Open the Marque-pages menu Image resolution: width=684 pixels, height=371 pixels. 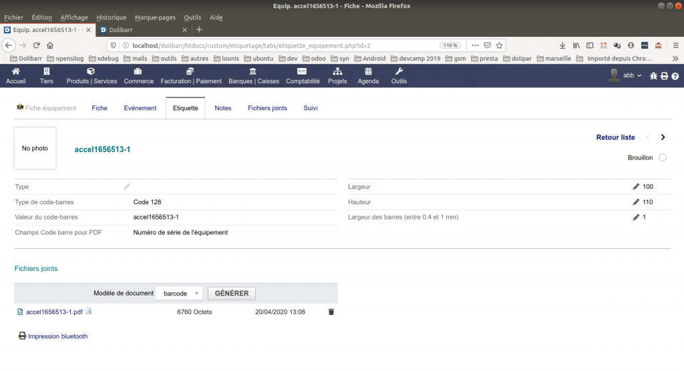pyautogui.click(x=154, y=17)
